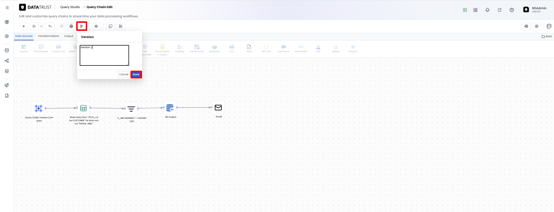Click the plus add button in toolbar
Viewport: 554px width, 212px height.
(24, 26)
